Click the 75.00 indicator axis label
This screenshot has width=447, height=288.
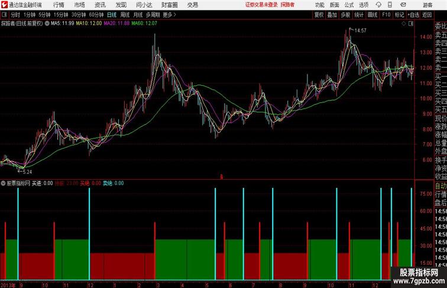pos(426,193)
